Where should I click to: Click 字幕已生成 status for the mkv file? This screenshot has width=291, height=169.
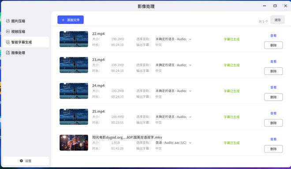point(231,143)
